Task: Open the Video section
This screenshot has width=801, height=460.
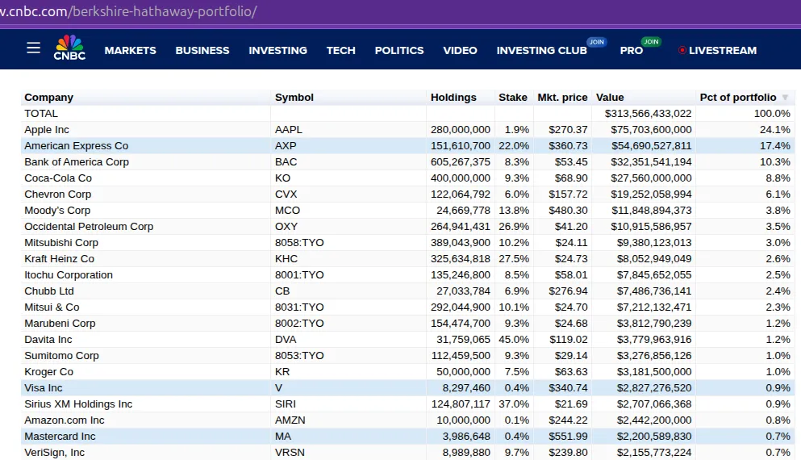Action: pos(460,51)
